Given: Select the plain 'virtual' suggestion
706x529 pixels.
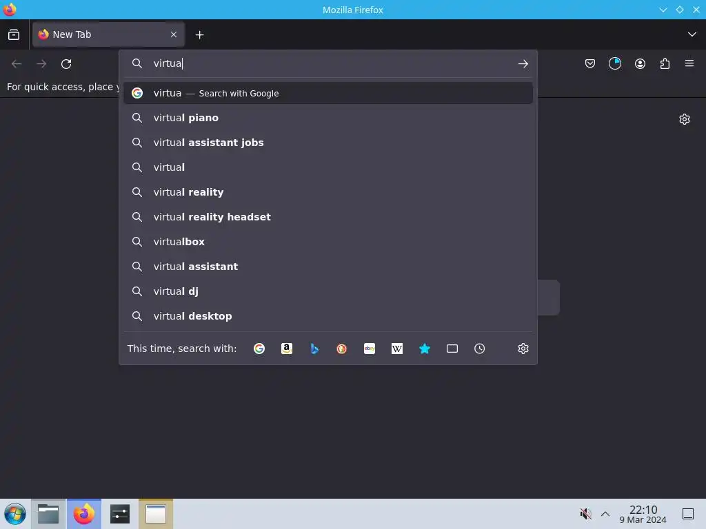Looking at the screenshot, I should click(x=327, y=167).
